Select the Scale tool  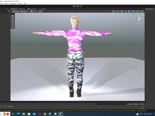(x=13, y=23)
